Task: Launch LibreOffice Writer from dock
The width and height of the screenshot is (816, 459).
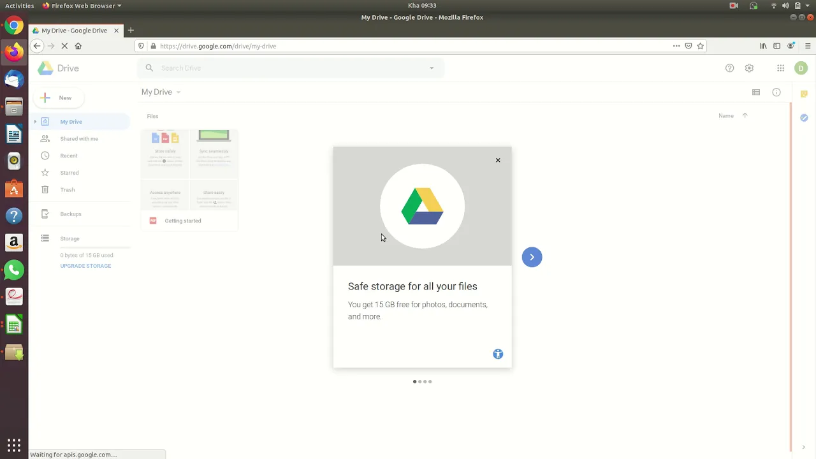Action: tap(14, 134)
